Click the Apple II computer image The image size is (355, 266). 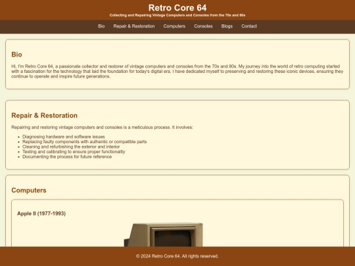tap(163, 234)
